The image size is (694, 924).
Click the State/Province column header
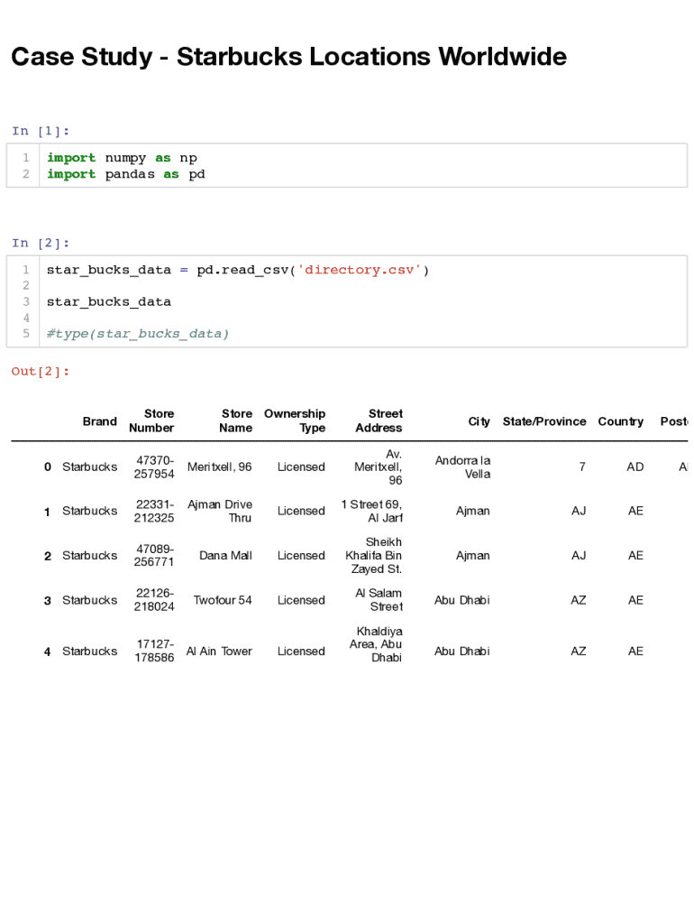[544, 421]
